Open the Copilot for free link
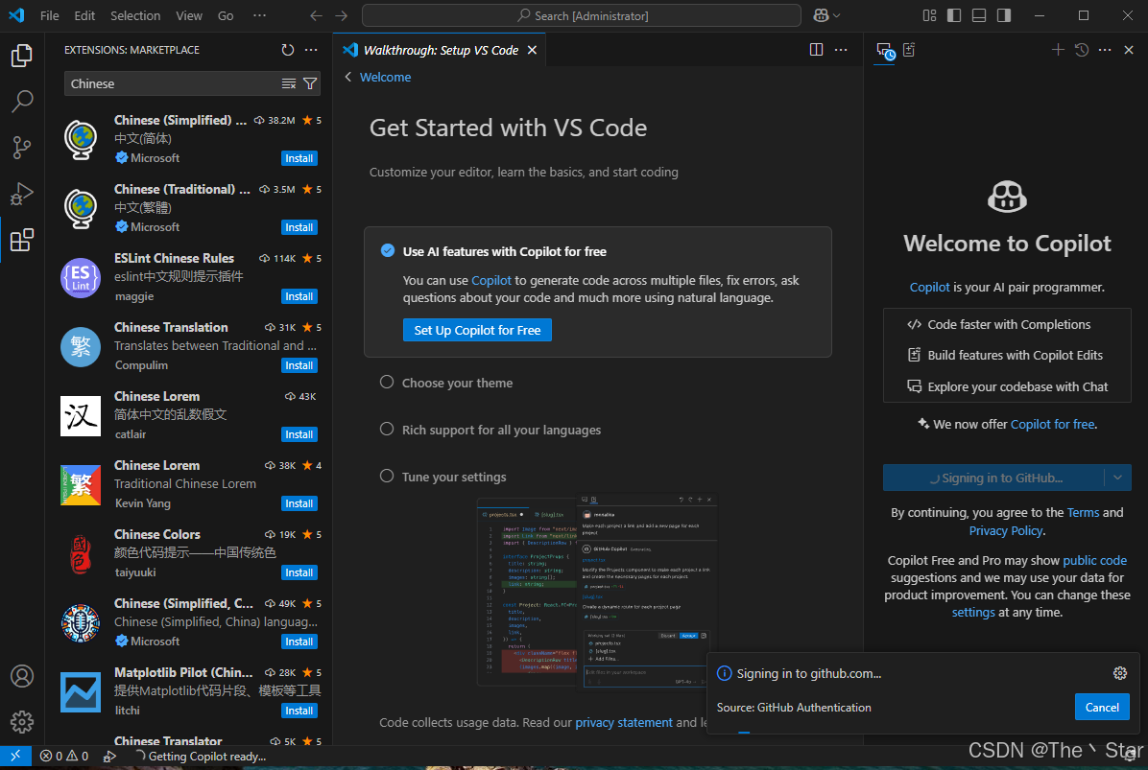This screenshot has height=770, width=1148. (x=1053, y=424)
